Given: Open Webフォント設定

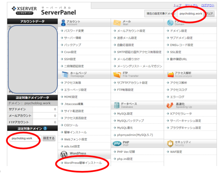Looking at the screenshot, I should tap(76, 139).
